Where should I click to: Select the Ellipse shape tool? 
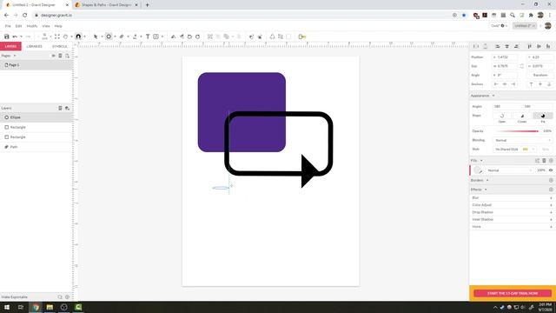click(109, 37)
